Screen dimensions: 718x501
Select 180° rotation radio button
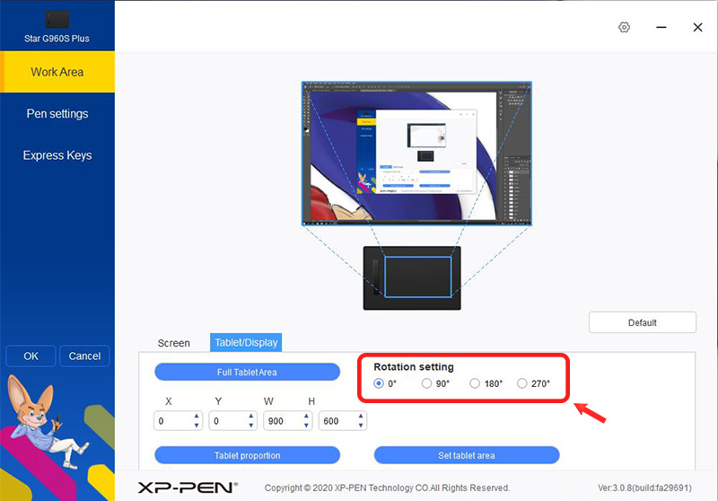[475, 383]
